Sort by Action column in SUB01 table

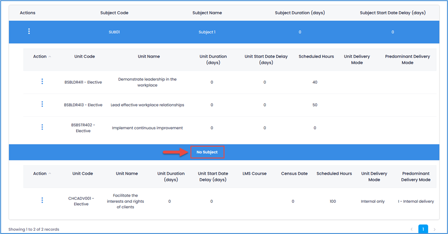point(42,56)
